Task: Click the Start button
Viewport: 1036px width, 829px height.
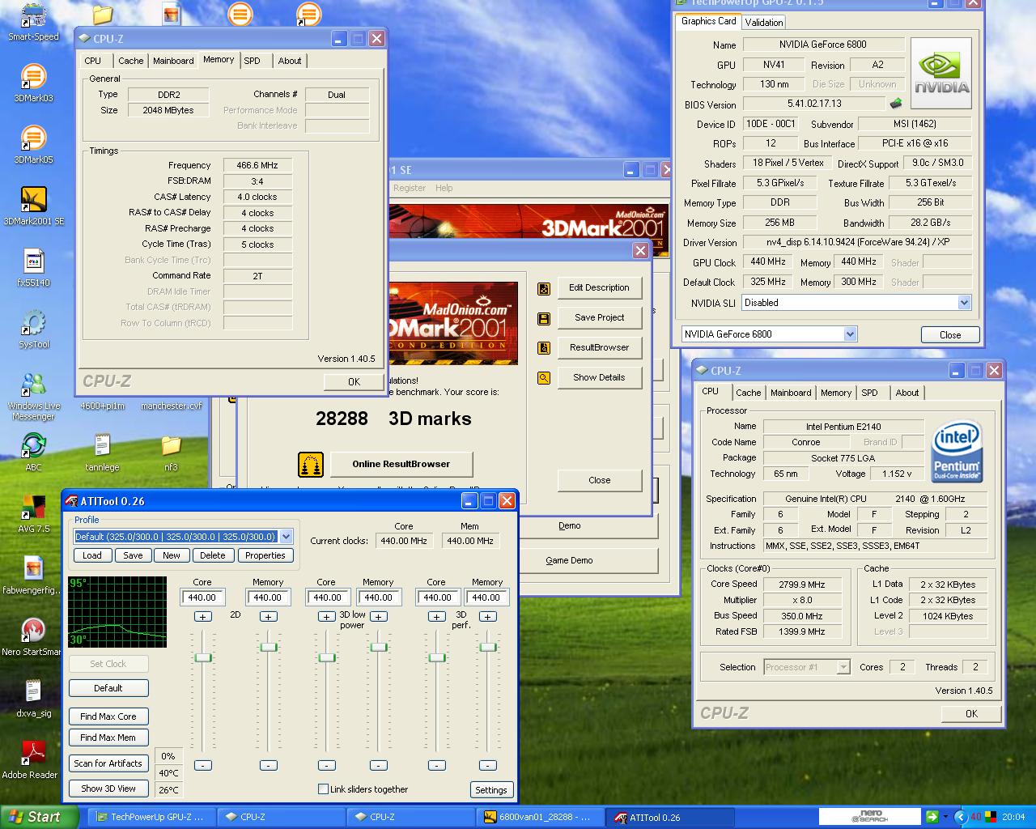Action: click(x=39, y=817)
